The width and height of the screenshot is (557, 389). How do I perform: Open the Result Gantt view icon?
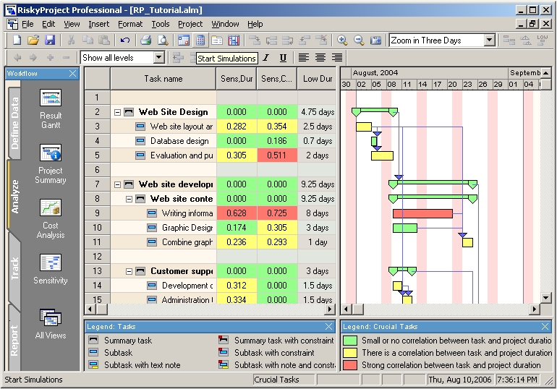(x=51, y=98)
